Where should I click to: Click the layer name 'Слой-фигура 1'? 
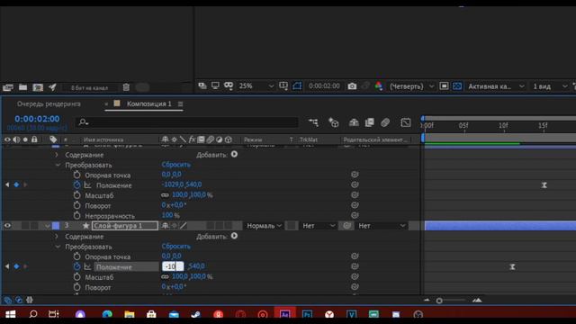click(125, 226)
